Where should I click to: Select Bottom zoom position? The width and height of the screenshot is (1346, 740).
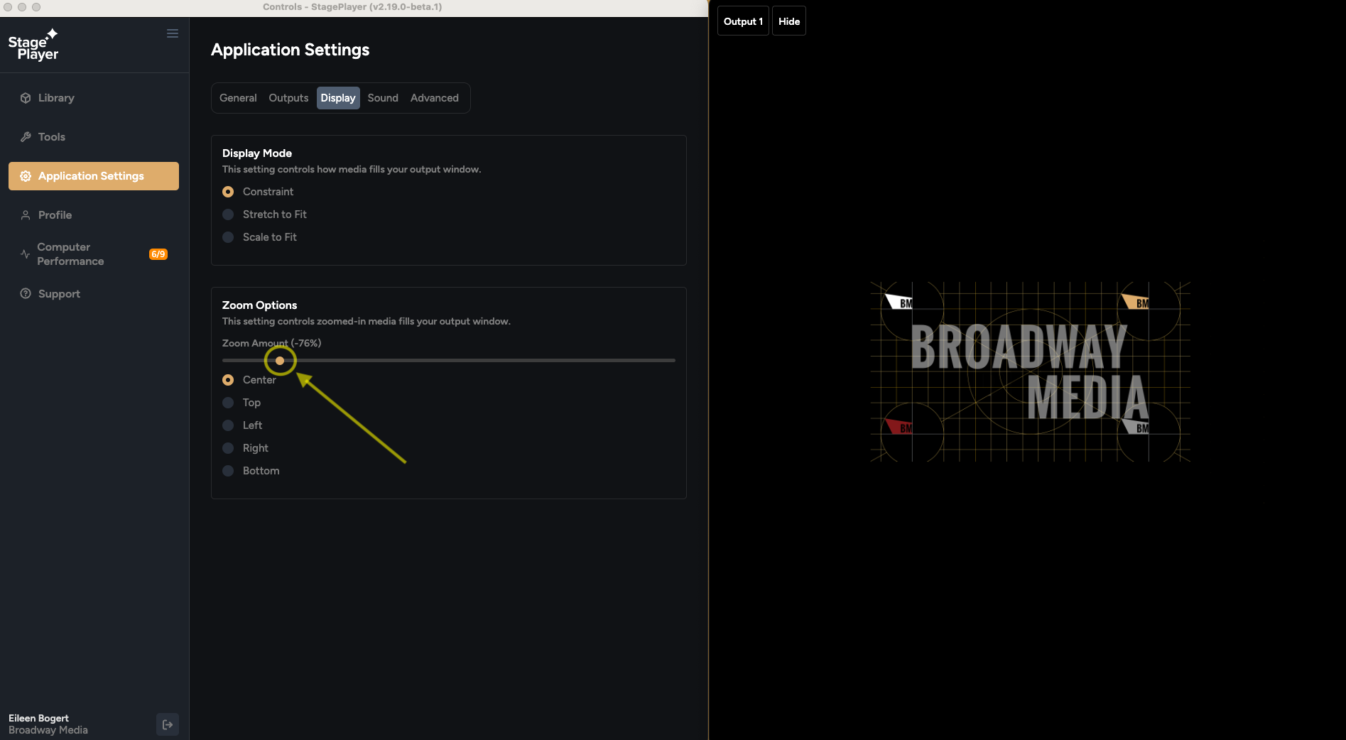click(228, 471)
